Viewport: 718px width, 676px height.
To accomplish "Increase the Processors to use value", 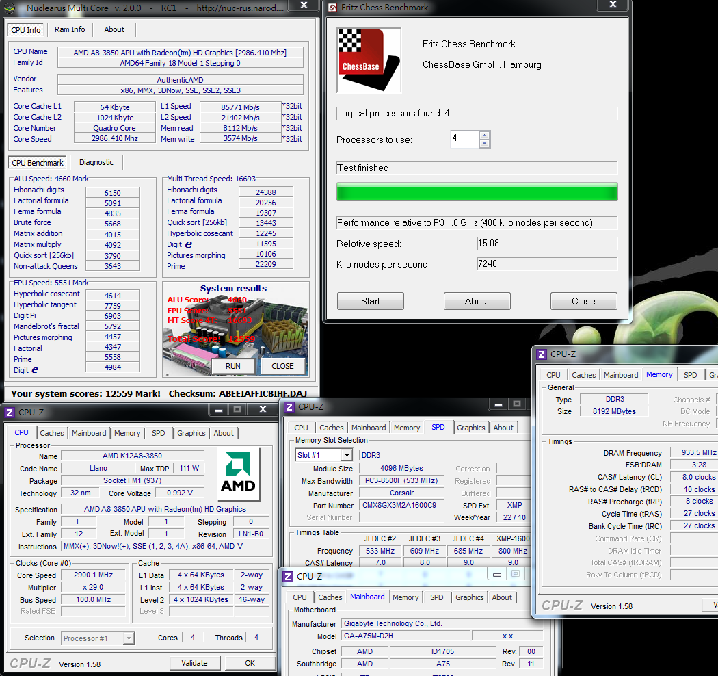I will [484, 135].
